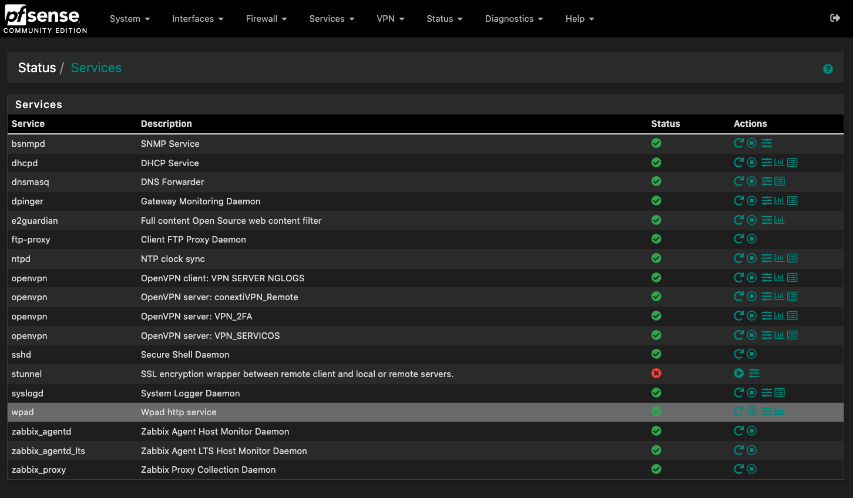Stop OpenVPN server conextiVPN_Remote
Viewport: 853px width, 498px height.
tap(751, 296)
